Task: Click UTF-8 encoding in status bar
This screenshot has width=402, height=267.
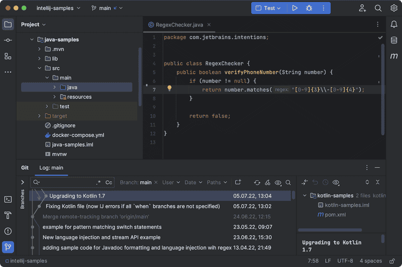Action: [x=345, y=261]
